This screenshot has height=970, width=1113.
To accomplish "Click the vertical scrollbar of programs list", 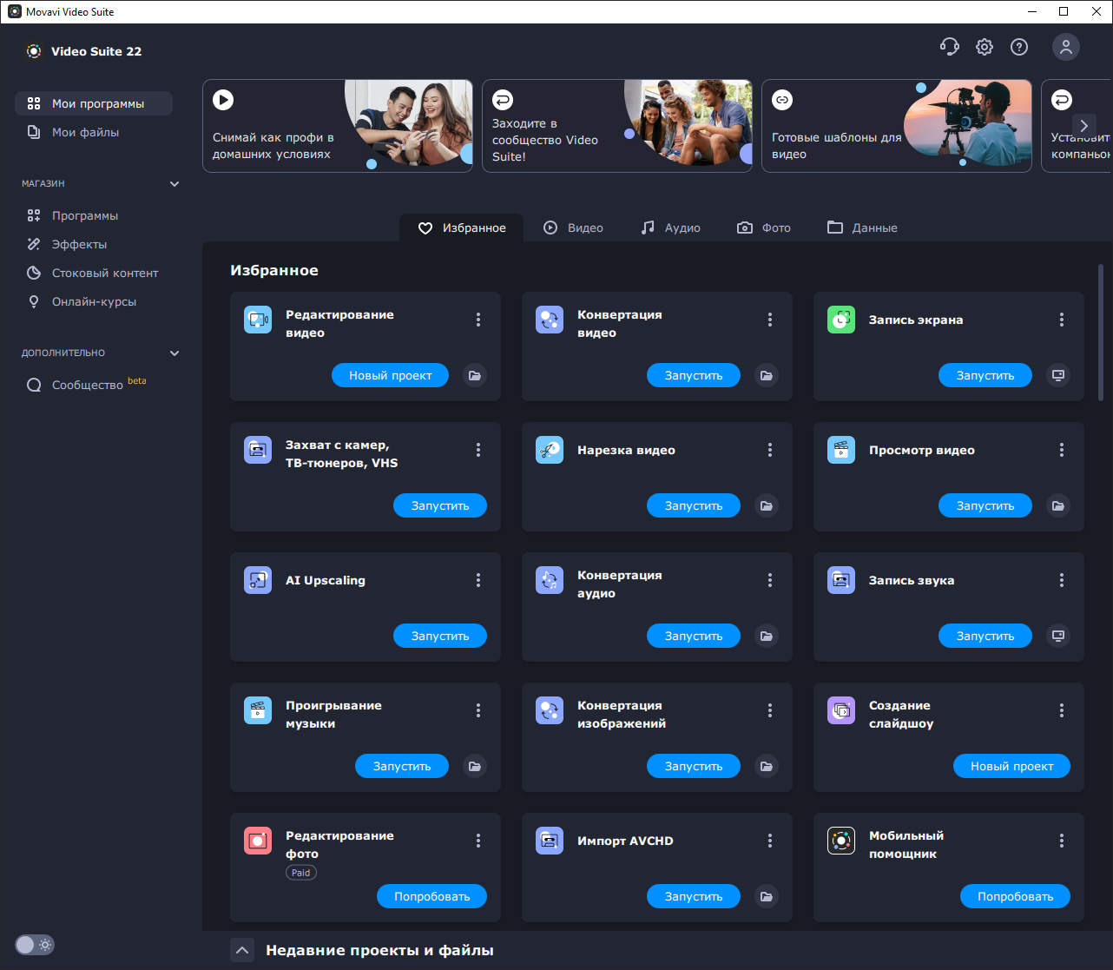I will [x=1101, y=332].
